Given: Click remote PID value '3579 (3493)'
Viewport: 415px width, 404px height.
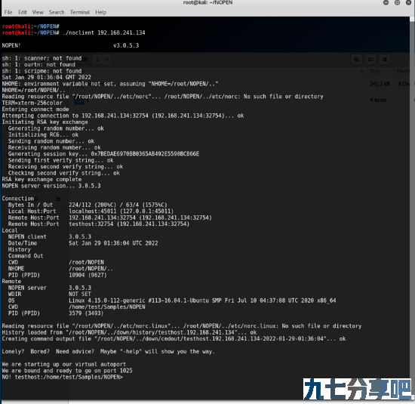Looking at the screenshot, I should click(x=86, y=313).
